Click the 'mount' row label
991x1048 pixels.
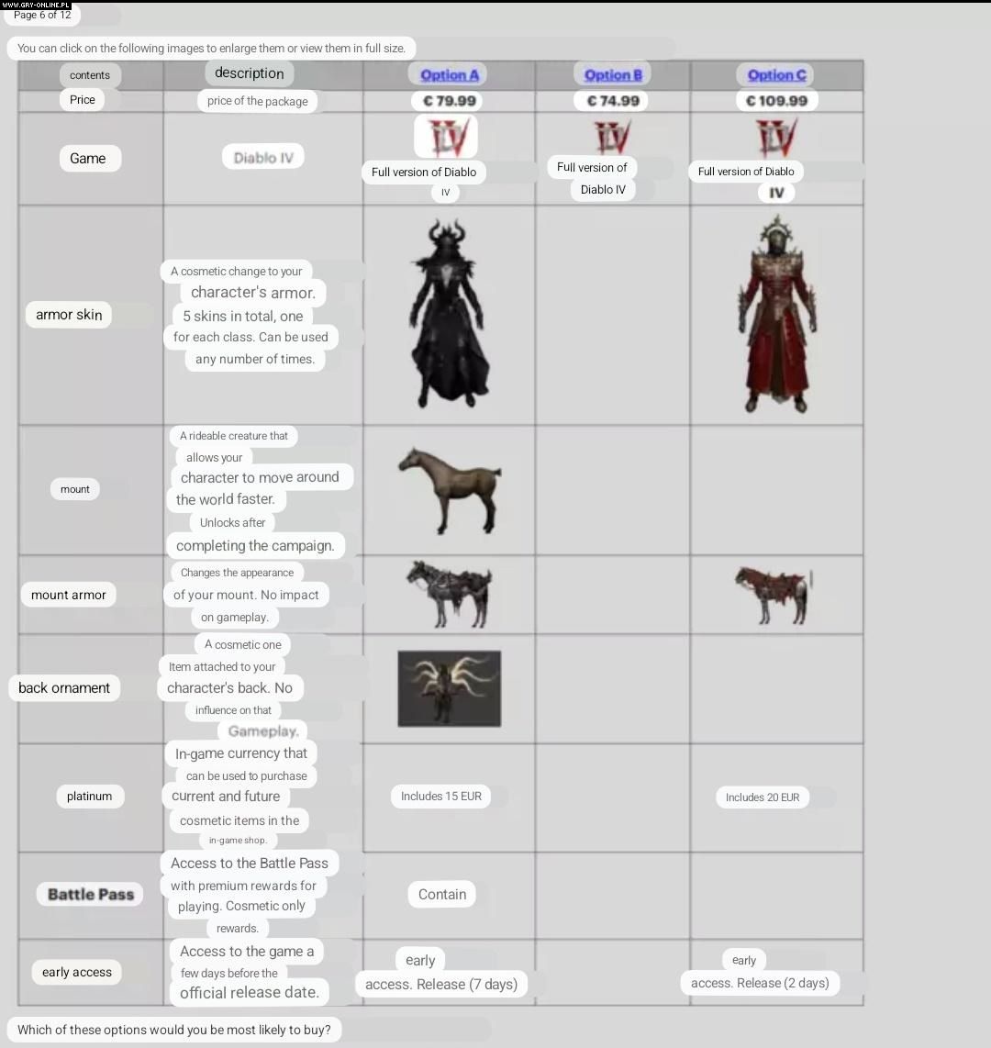click(x=75, y=489)
